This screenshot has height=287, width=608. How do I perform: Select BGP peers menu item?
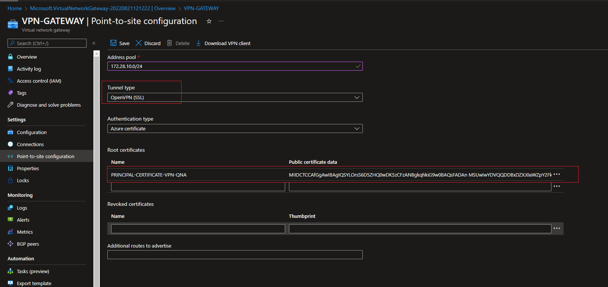click(x=28, y=244)
